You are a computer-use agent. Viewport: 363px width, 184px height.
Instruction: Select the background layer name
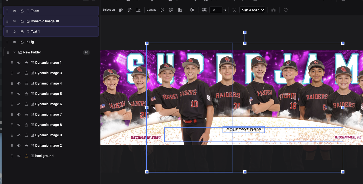pos(44,156)
